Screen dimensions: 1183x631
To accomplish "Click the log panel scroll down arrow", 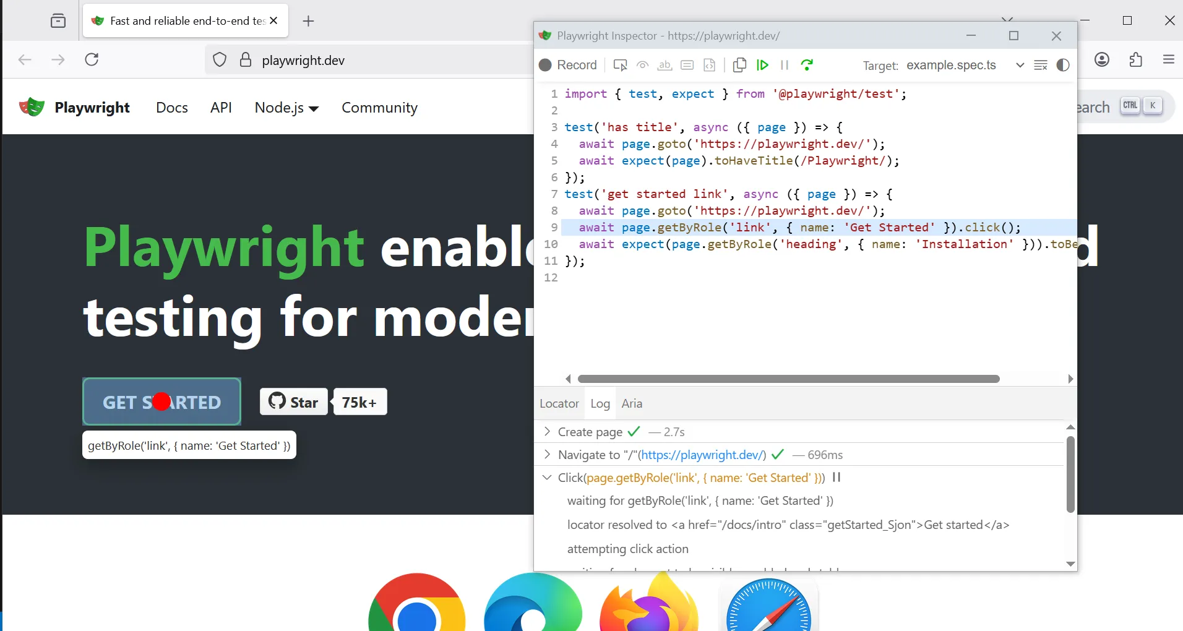I will point(1070,564).
